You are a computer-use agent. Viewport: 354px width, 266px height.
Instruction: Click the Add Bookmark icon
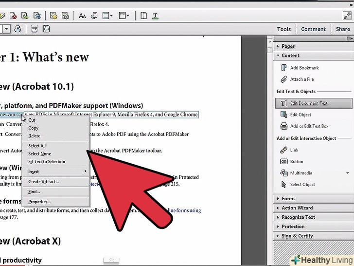pyautogui.click(x=283, y=68)
